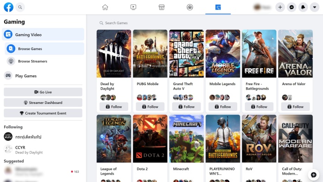Follow Dead by Daylight
Screen dimensions: 323x182
(114, 107)
